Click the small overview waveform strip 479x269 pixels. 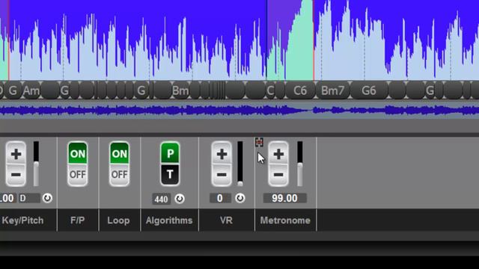pyautogui.click(x=239, y=110)
